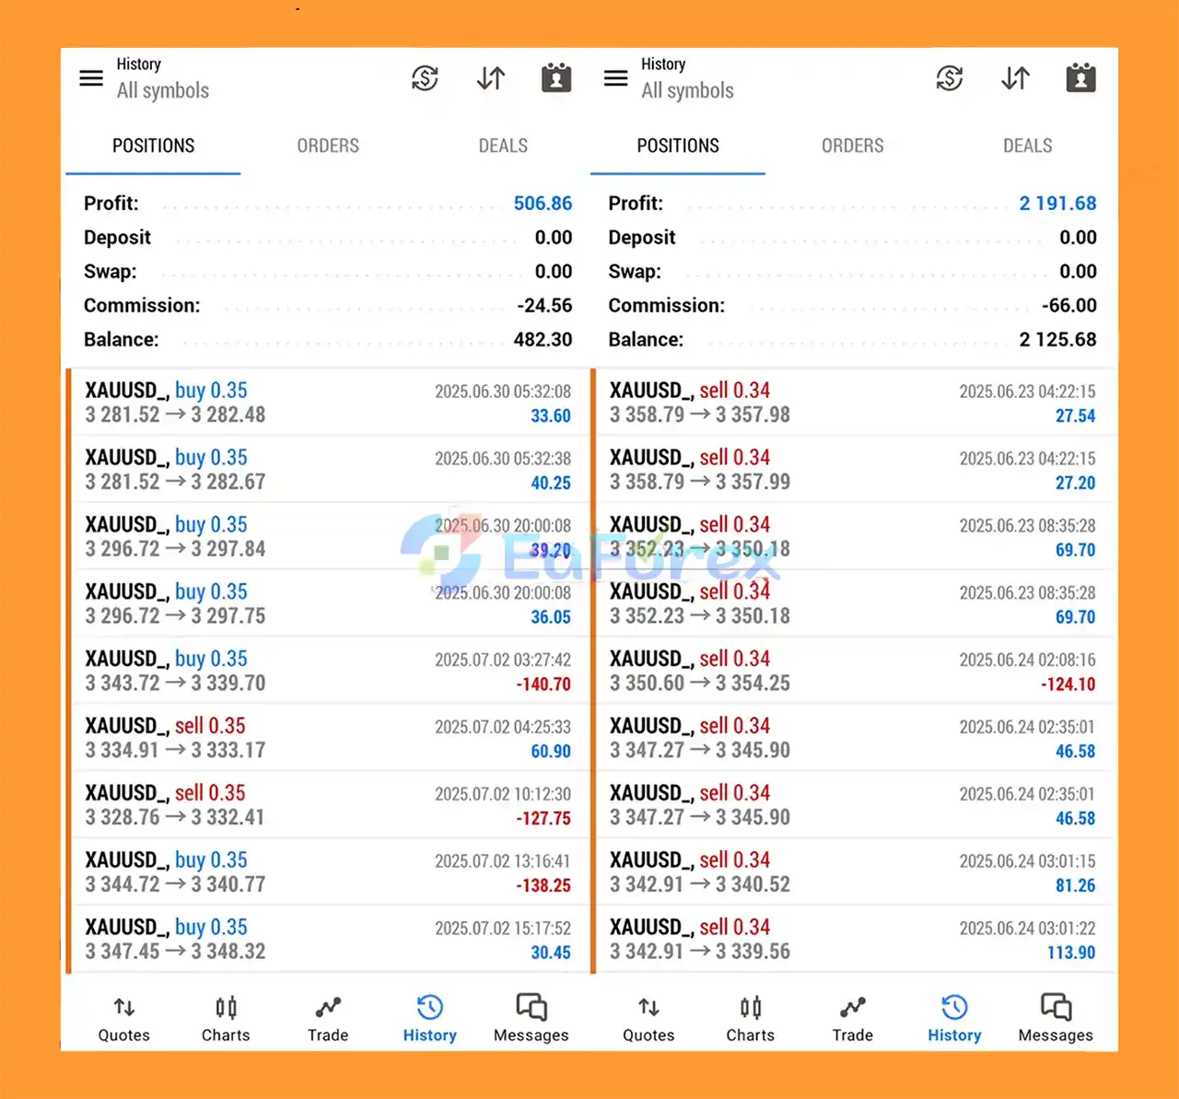1179x1099 pixels.
Task: Open sell 0.34 position with profit 113.90
Action: point(855,941)
